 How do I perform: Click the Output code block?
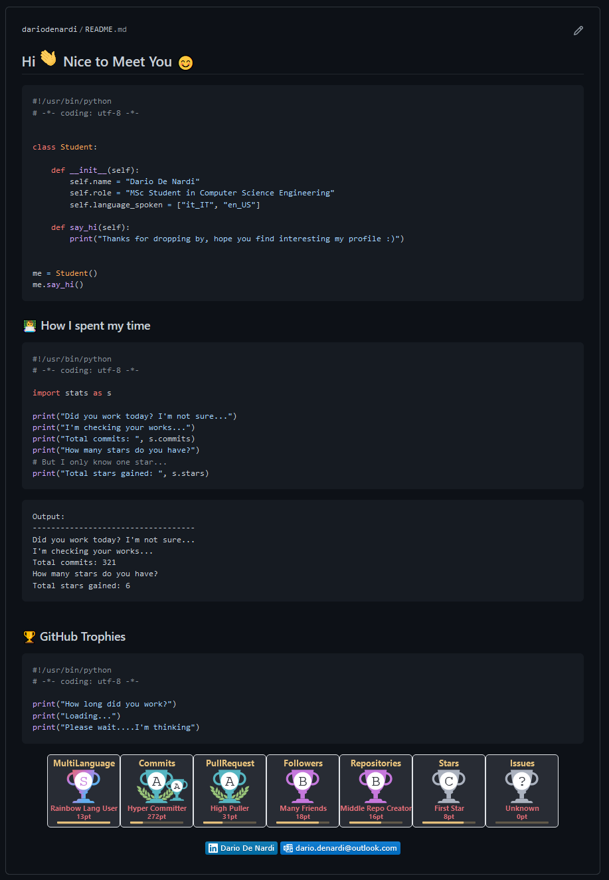tap(303, 551)
